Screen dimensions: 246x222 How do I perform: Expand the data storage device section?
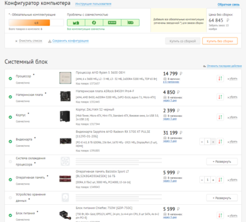(222, 198)
